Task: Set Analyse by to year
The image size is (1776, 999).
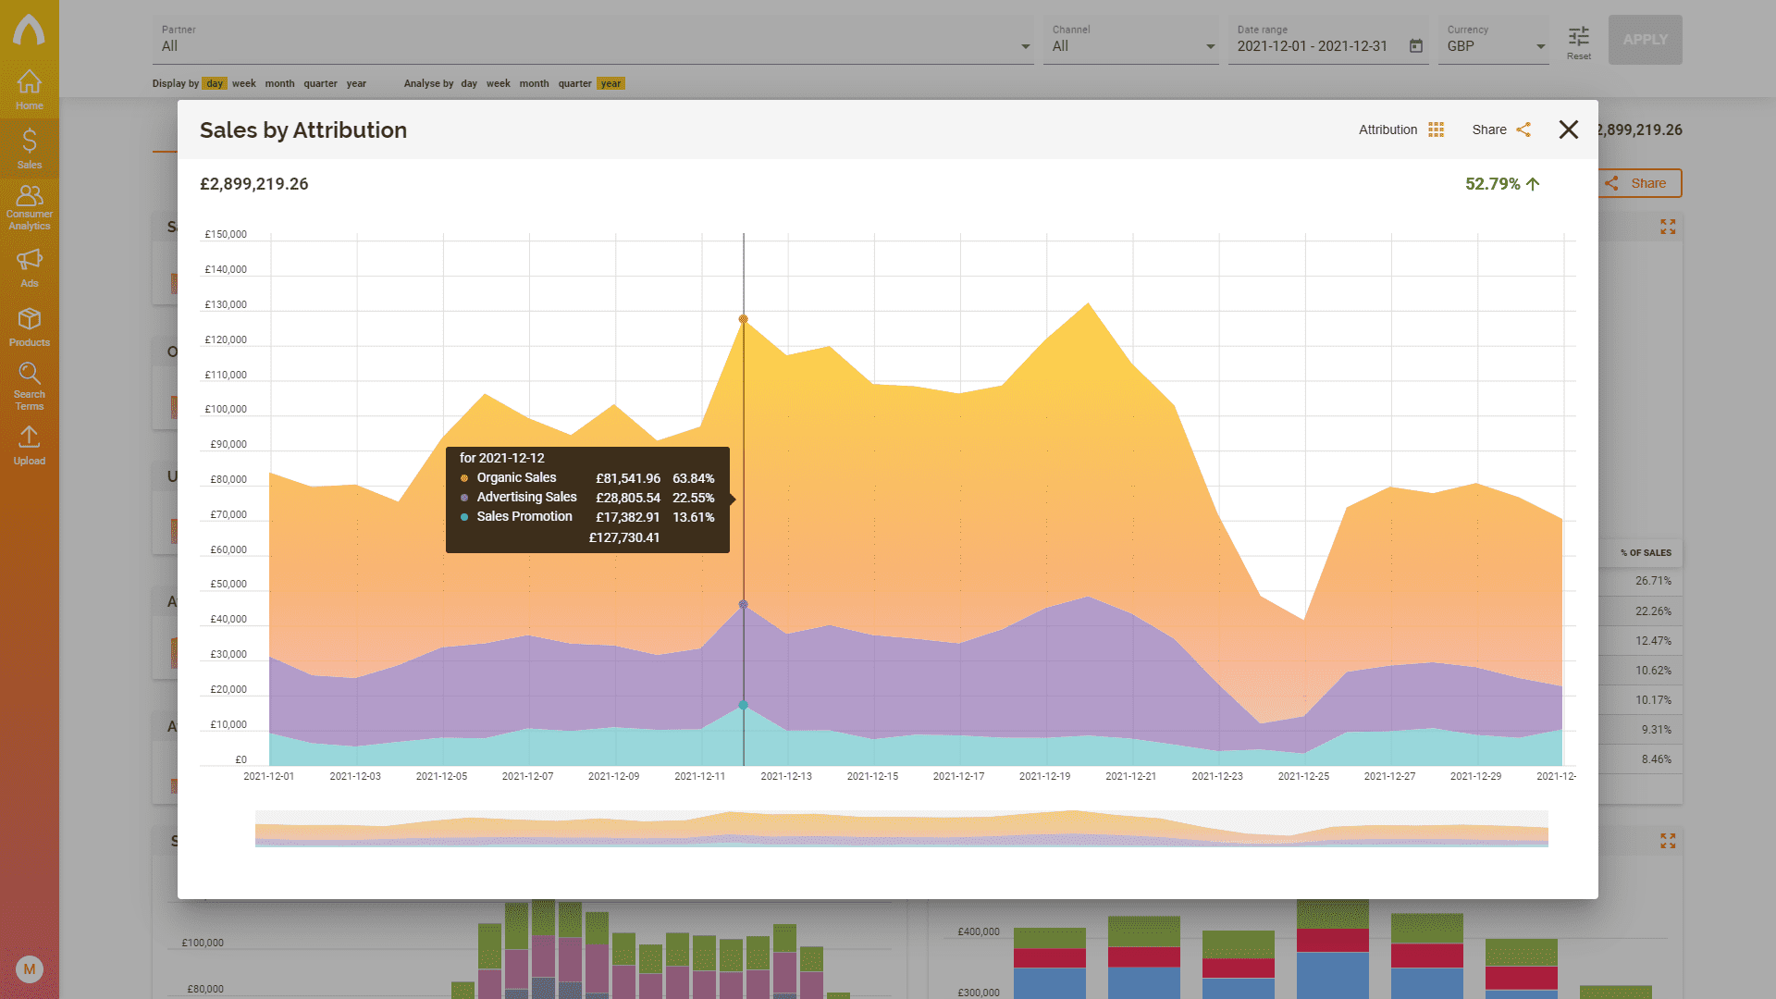Action: 610,83
